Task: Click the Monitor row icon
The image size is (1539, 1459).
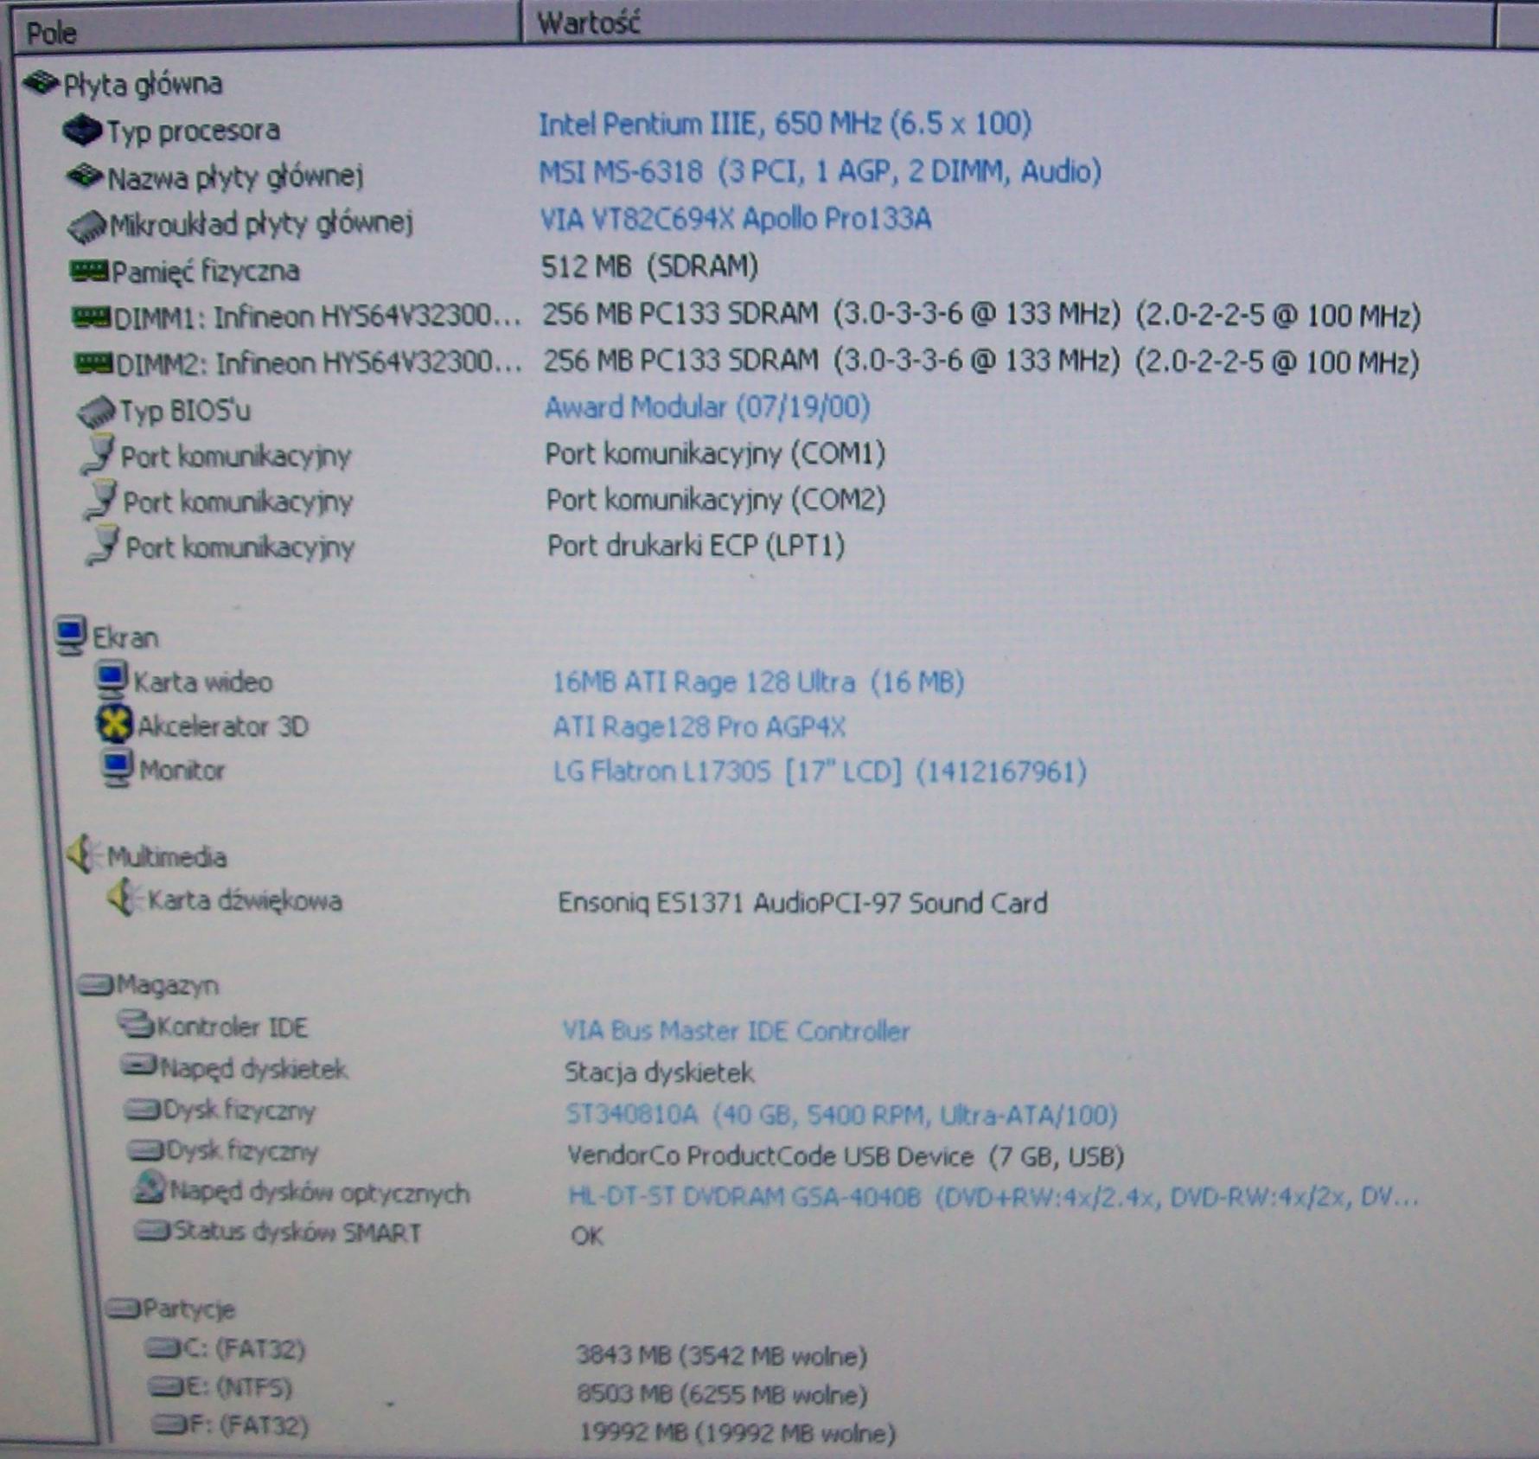Action: (117, 768)
